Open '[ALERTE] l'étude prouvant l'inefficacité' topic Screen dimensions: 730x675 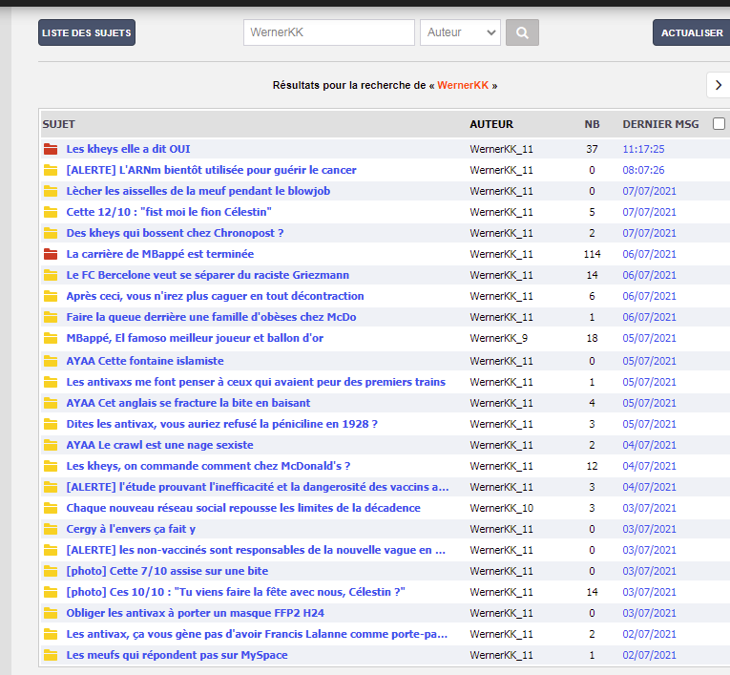click(258, 487)
